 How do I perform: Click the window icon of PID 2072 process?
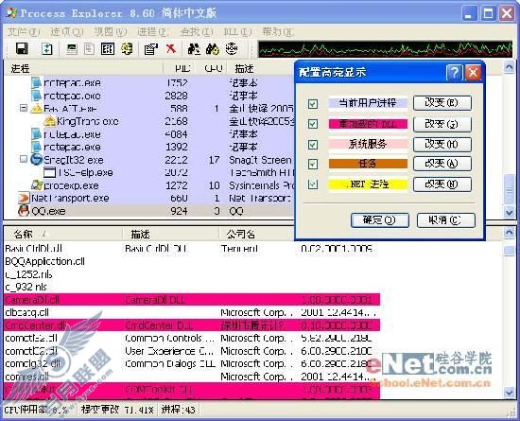[50, 172]
